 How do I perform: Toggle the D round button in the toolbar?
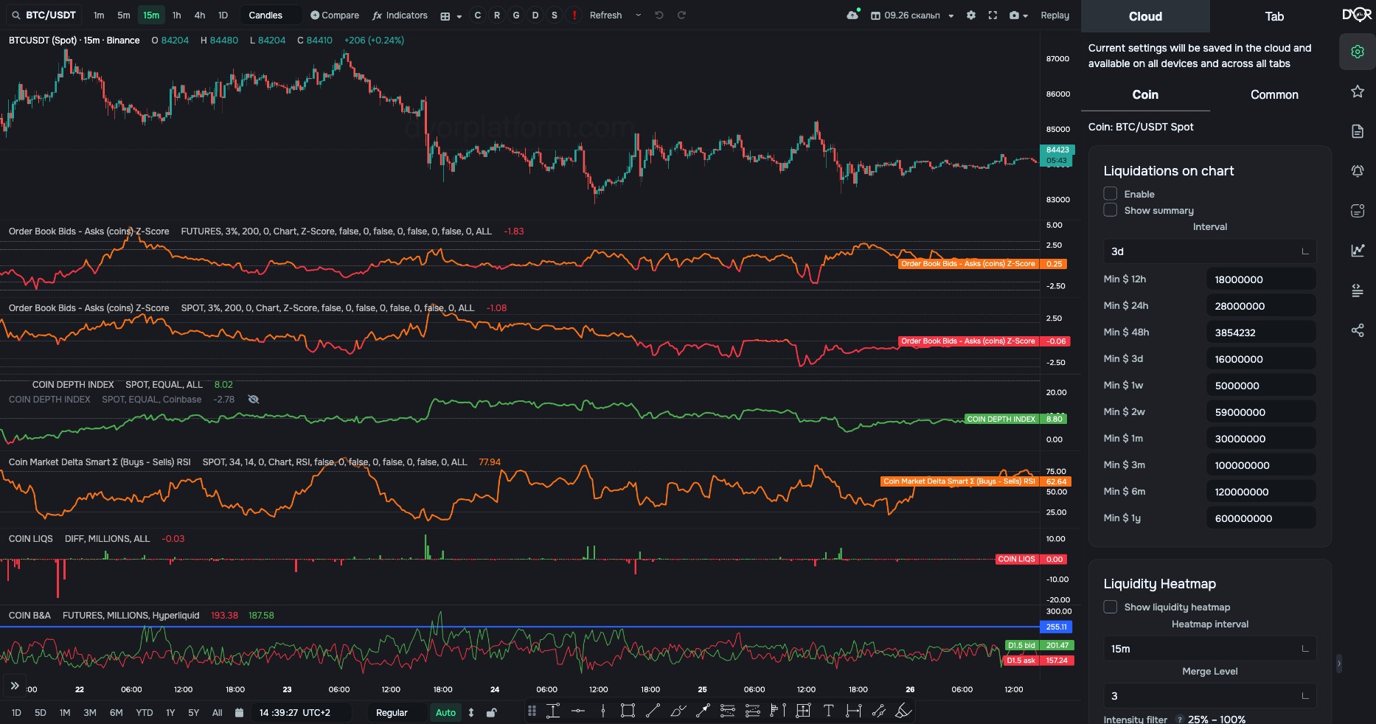535,15
